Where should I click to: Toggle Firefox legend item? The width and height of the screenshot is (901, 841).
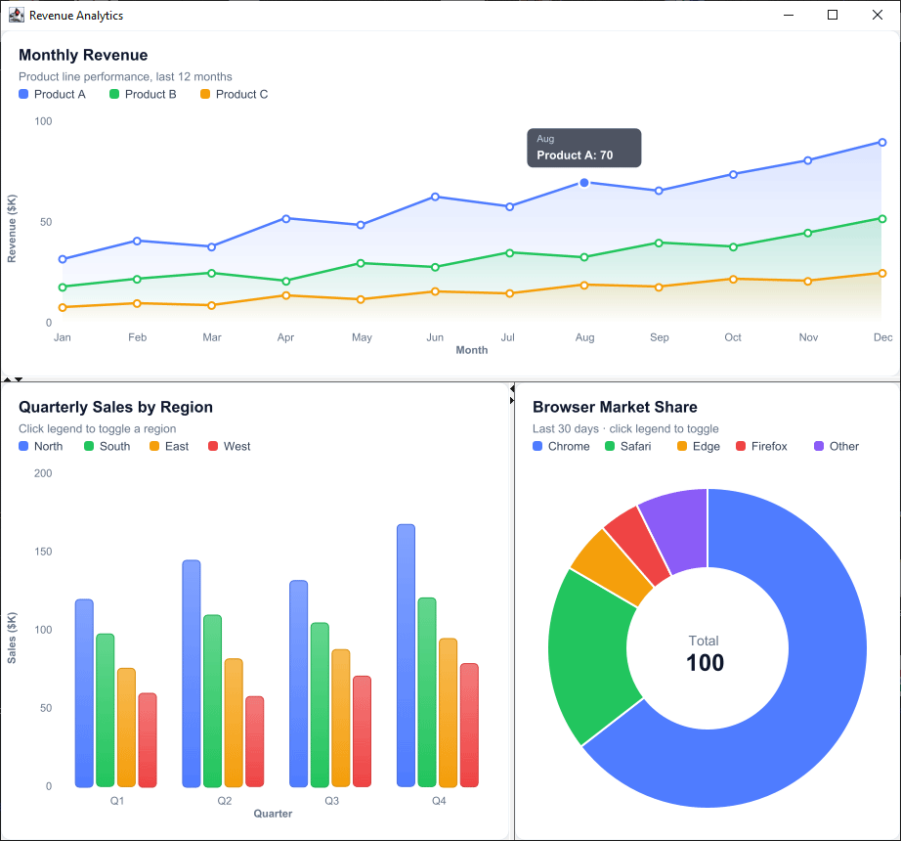point(762,446)
